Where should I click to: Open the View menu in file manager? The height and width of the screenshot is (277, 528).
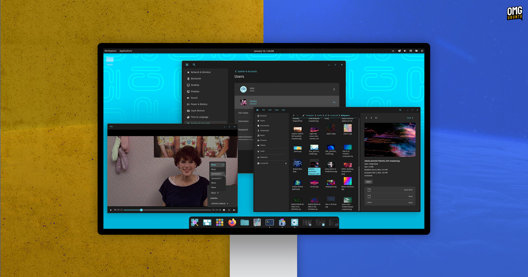point(277,110)
